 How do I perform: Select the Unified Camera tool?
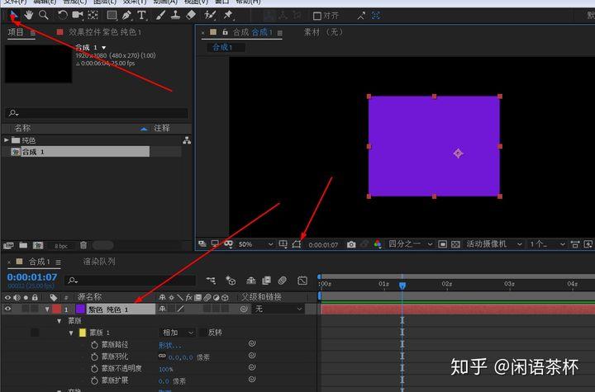pos(78,15)
